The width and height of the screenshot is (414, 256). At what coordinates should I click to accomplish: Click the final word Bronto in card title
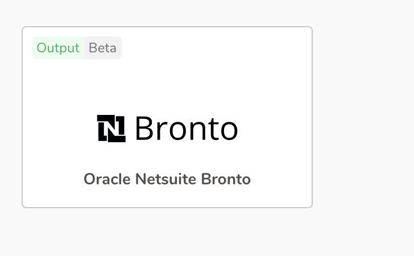click(226, 179)
